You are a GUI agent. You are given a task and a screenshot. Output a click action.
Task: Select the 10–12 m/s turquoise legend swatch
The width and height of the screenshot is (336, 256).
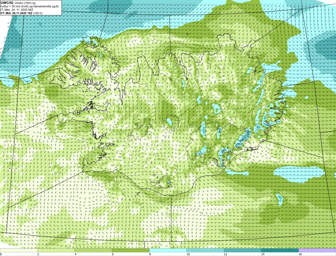205,250
